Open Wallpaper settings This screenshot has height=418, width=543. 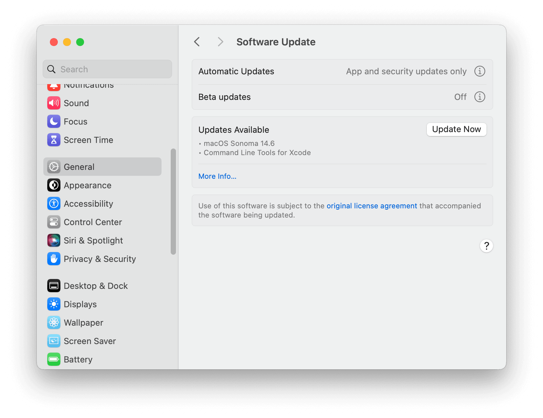[x=83, y=322]
